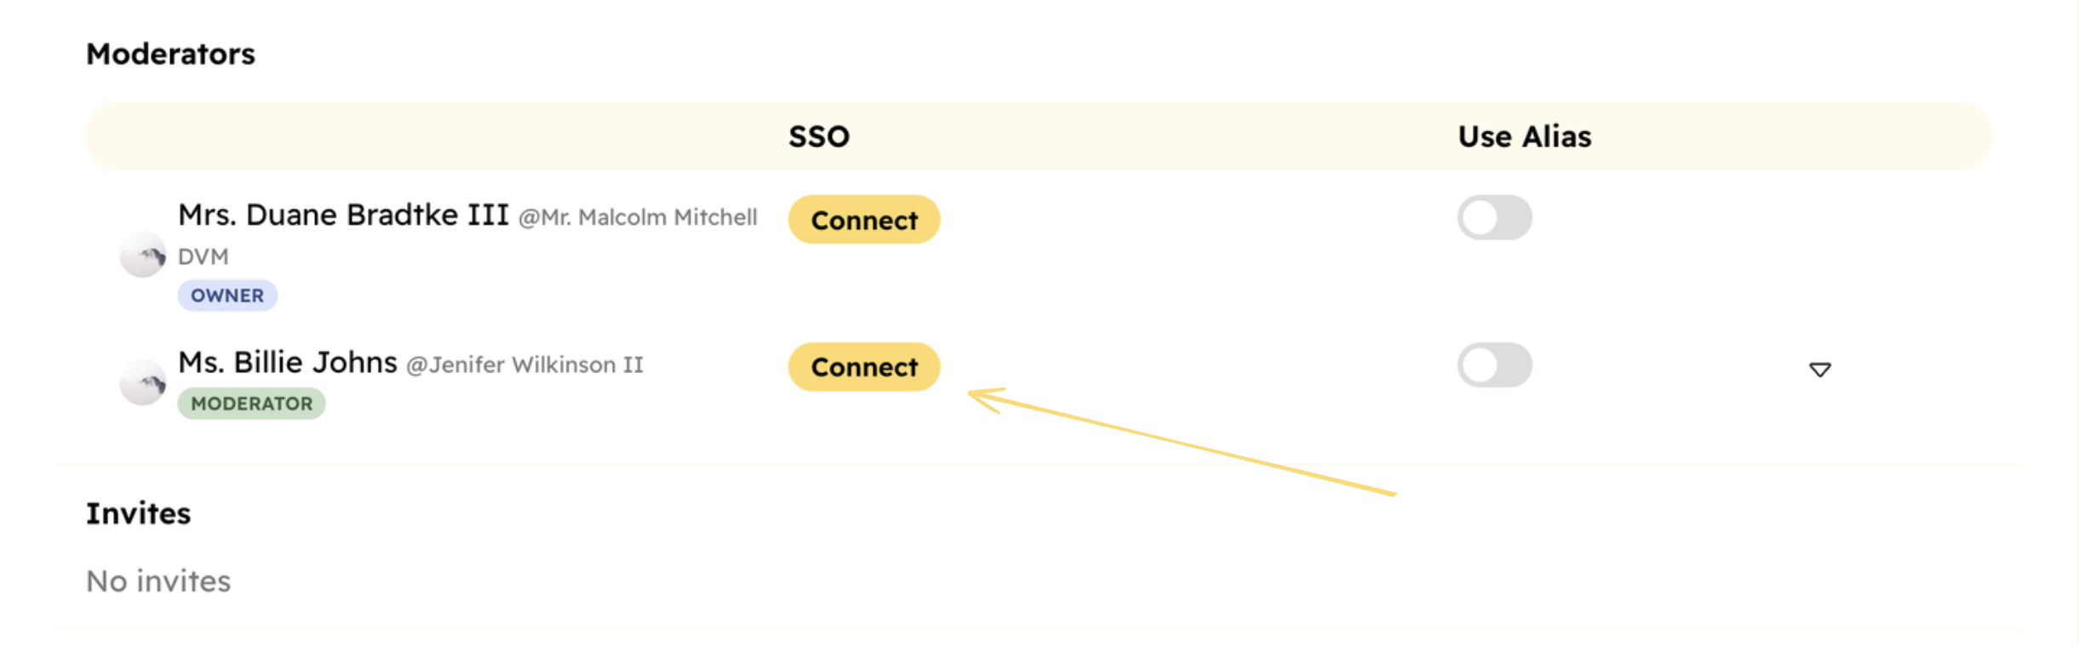The height and width of the screenshot is (654, 2079).
Task: Select the Use Alias column header
Action: point(1524,135)
